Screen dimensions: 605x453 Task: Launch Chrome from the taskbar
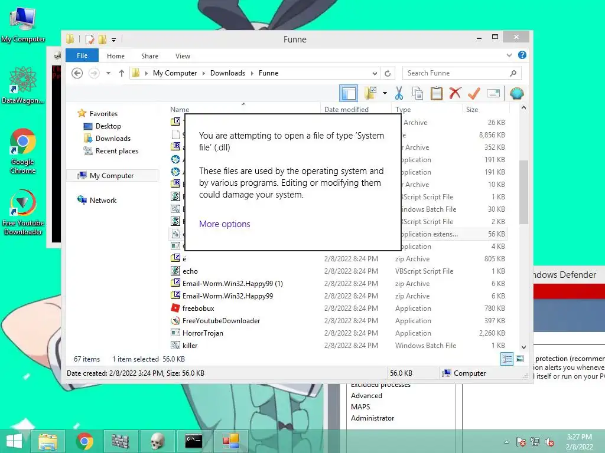point(84,441)
